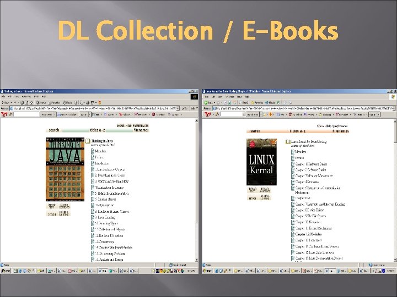Open Favorites in Thinking in Java toolbar
Viewport: 397px width, 297px height.
point(55,102)
